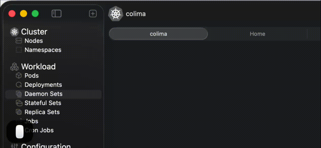Screen dimensions: 321x148
Task: Click the Deployments circular arrow icon
Action: [x=19, y=85]
